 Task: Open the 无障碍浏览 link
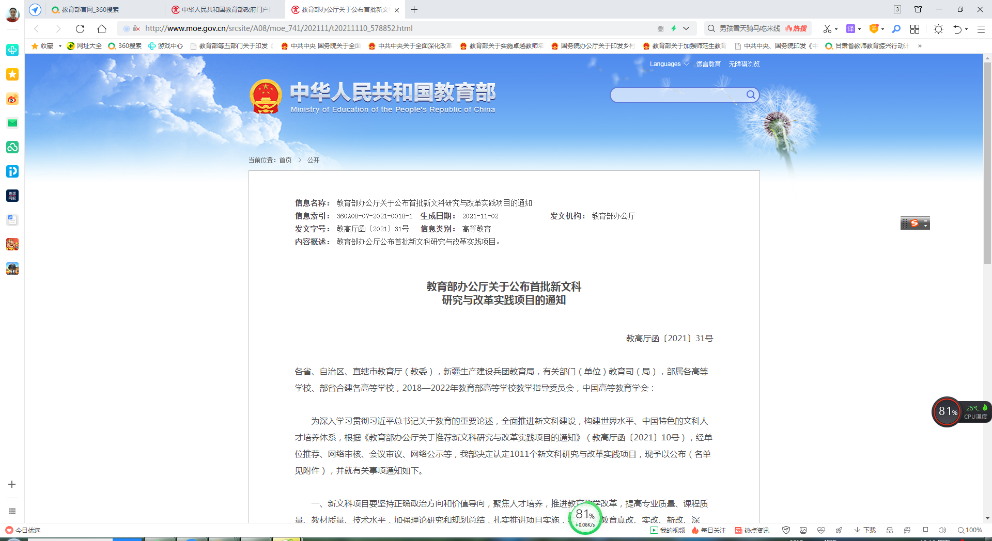click(x=744, y=64)
